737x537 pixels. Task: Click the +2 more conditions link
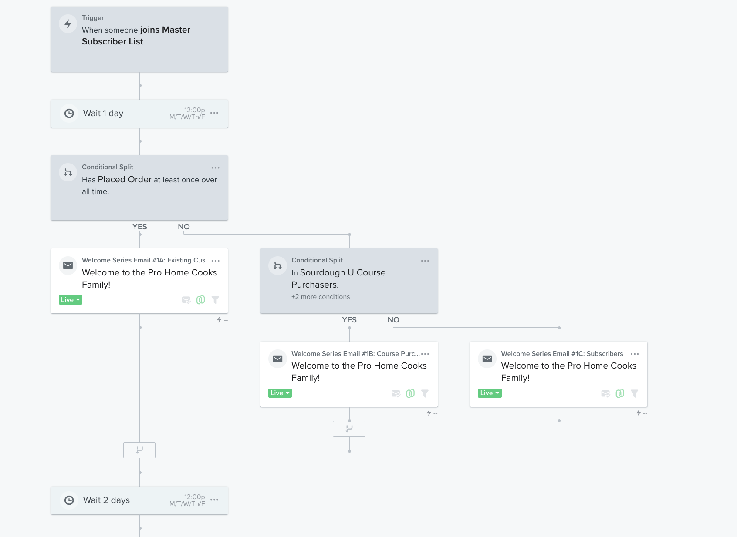321,297
